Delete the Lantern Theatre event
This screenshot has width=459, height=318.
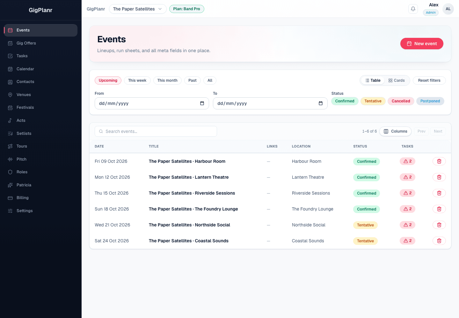tap(439, 177)
